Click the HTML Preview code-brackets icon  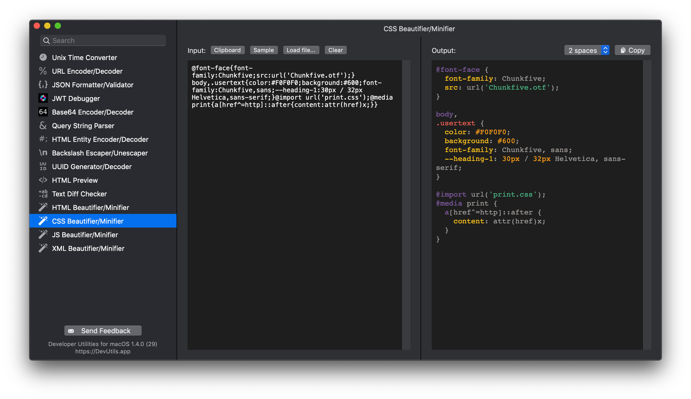43,180
